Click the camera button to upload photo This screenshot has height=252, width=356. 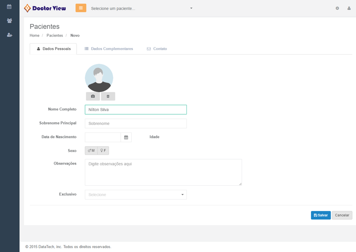coord(93,96)
